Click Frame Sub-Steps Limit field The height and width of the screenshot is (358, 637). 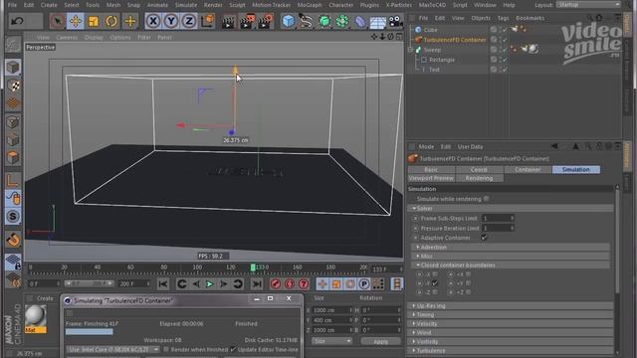click(498, 219)
